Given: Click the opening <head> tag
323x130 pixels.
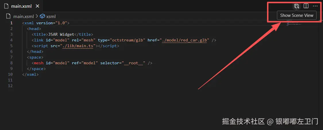Looking at the screenshot, I should click(34, 29).
